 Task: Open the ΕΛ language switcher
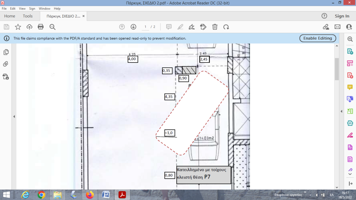331,195
